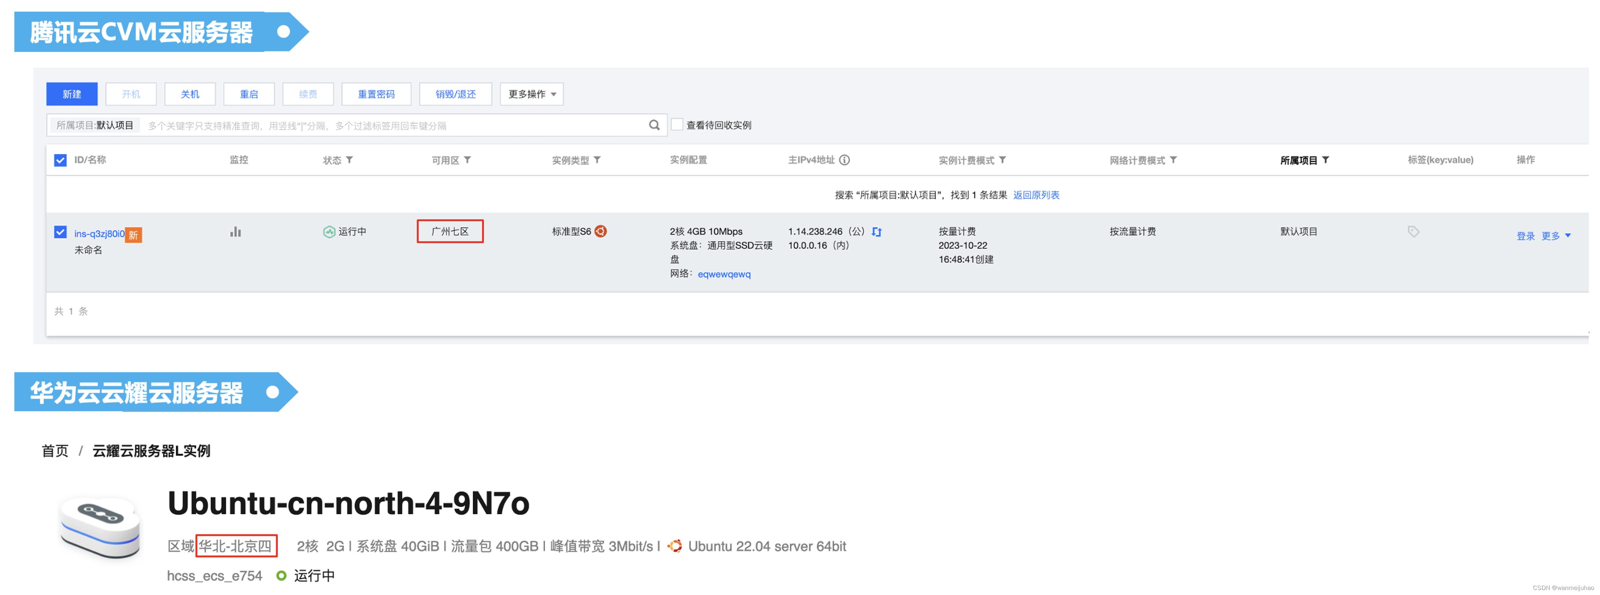Click the 广州七区 cell

point(450,231)
